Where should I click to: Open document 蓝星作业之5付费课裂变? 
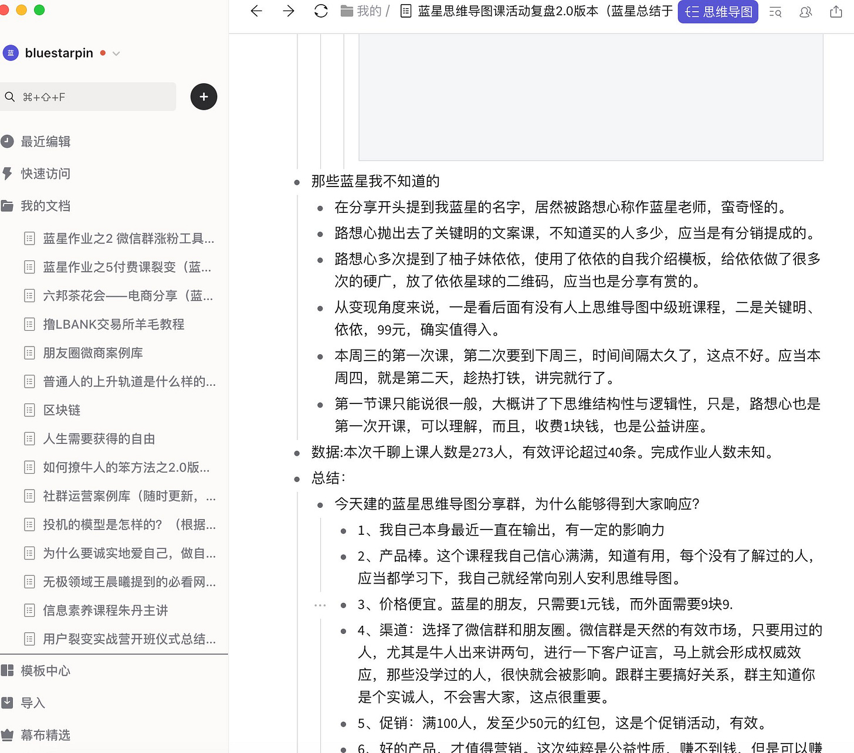127,267
